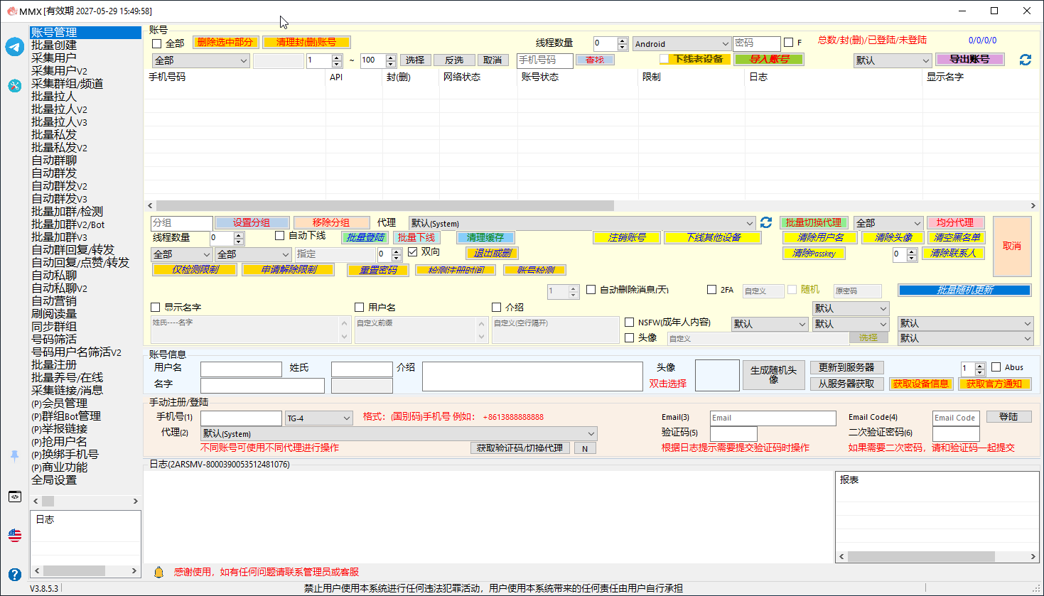This screenshot has width=1044, height=596.
Task: Open the Android device type dropdown
Action: (682, 44)
